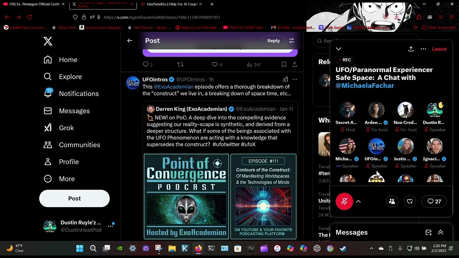Go back from Post view

(x=130, y=40)
